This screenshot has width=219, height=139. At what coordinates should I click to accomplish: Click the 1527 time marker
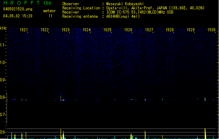tap(149, 30)
